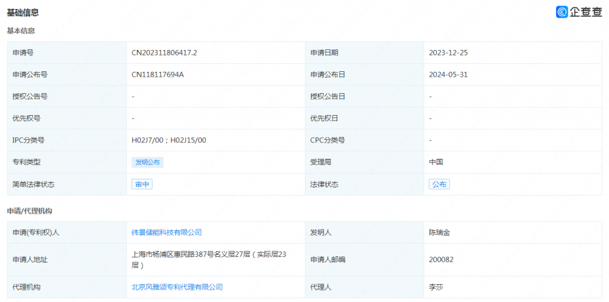This screenshot has width=609, height=302.
Task: Click publication date 2024-05-31
Action: pyautogui.click(x=448, y=74)
